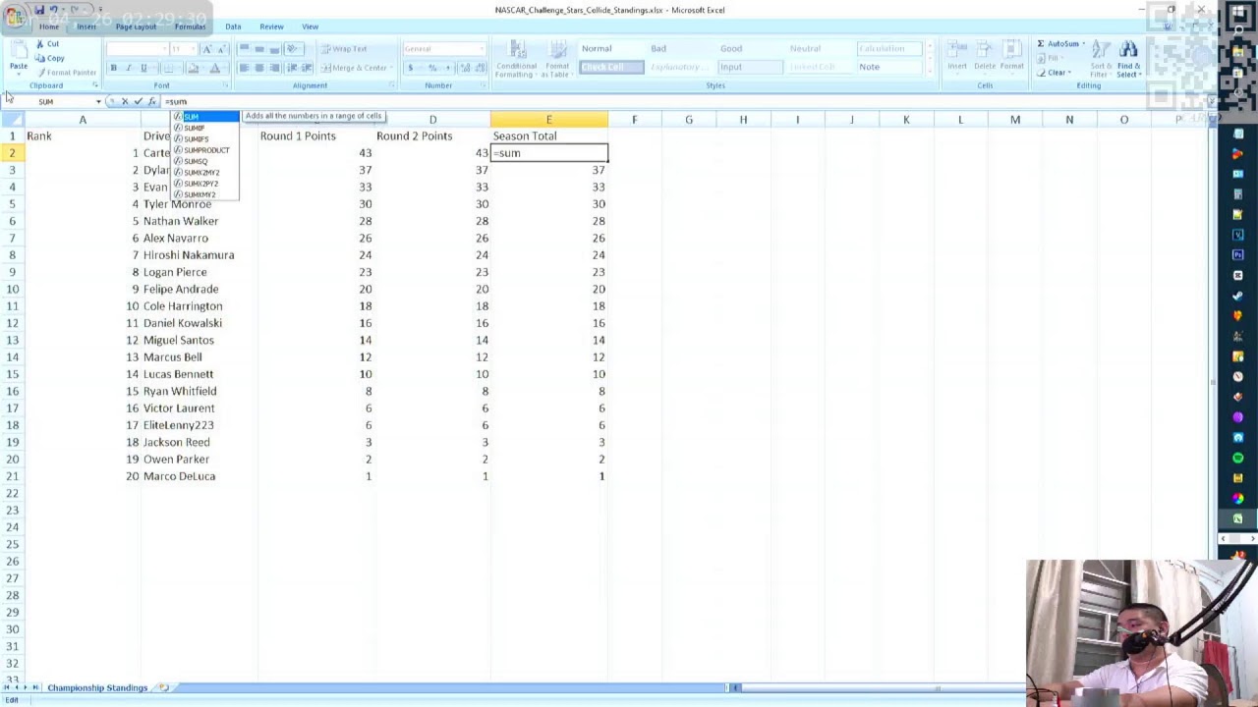1258x707 pixels.
Task: Open the Data tab
Action: coord(233,27)
